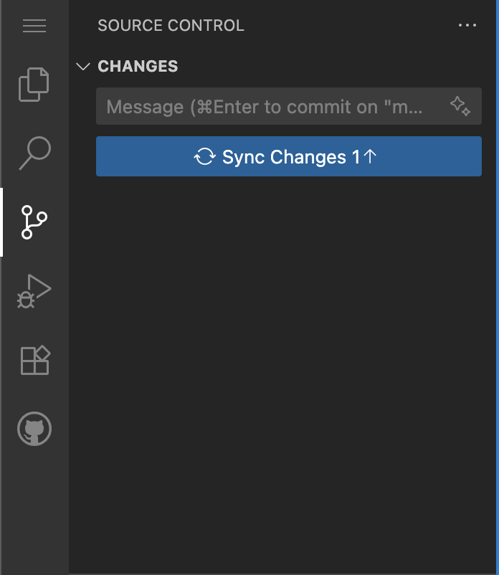Open the Run and Debug view
The width and height of the screenshot is (499, 575).
(x=34, y=291)
